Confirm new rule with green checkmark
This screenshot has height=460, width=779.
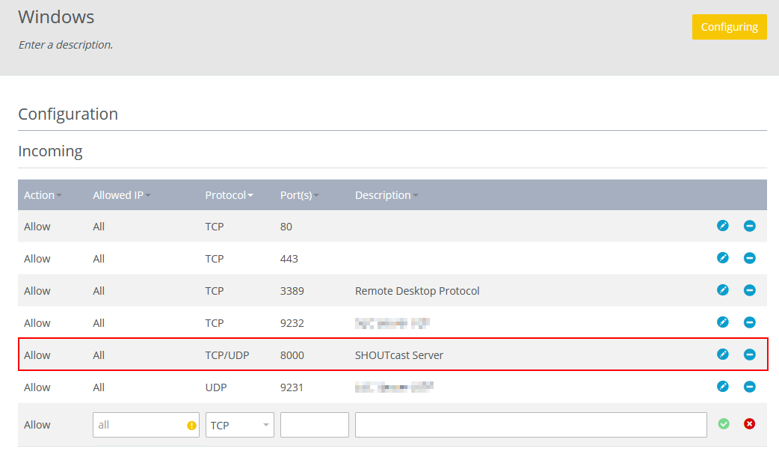pos(724,423)
